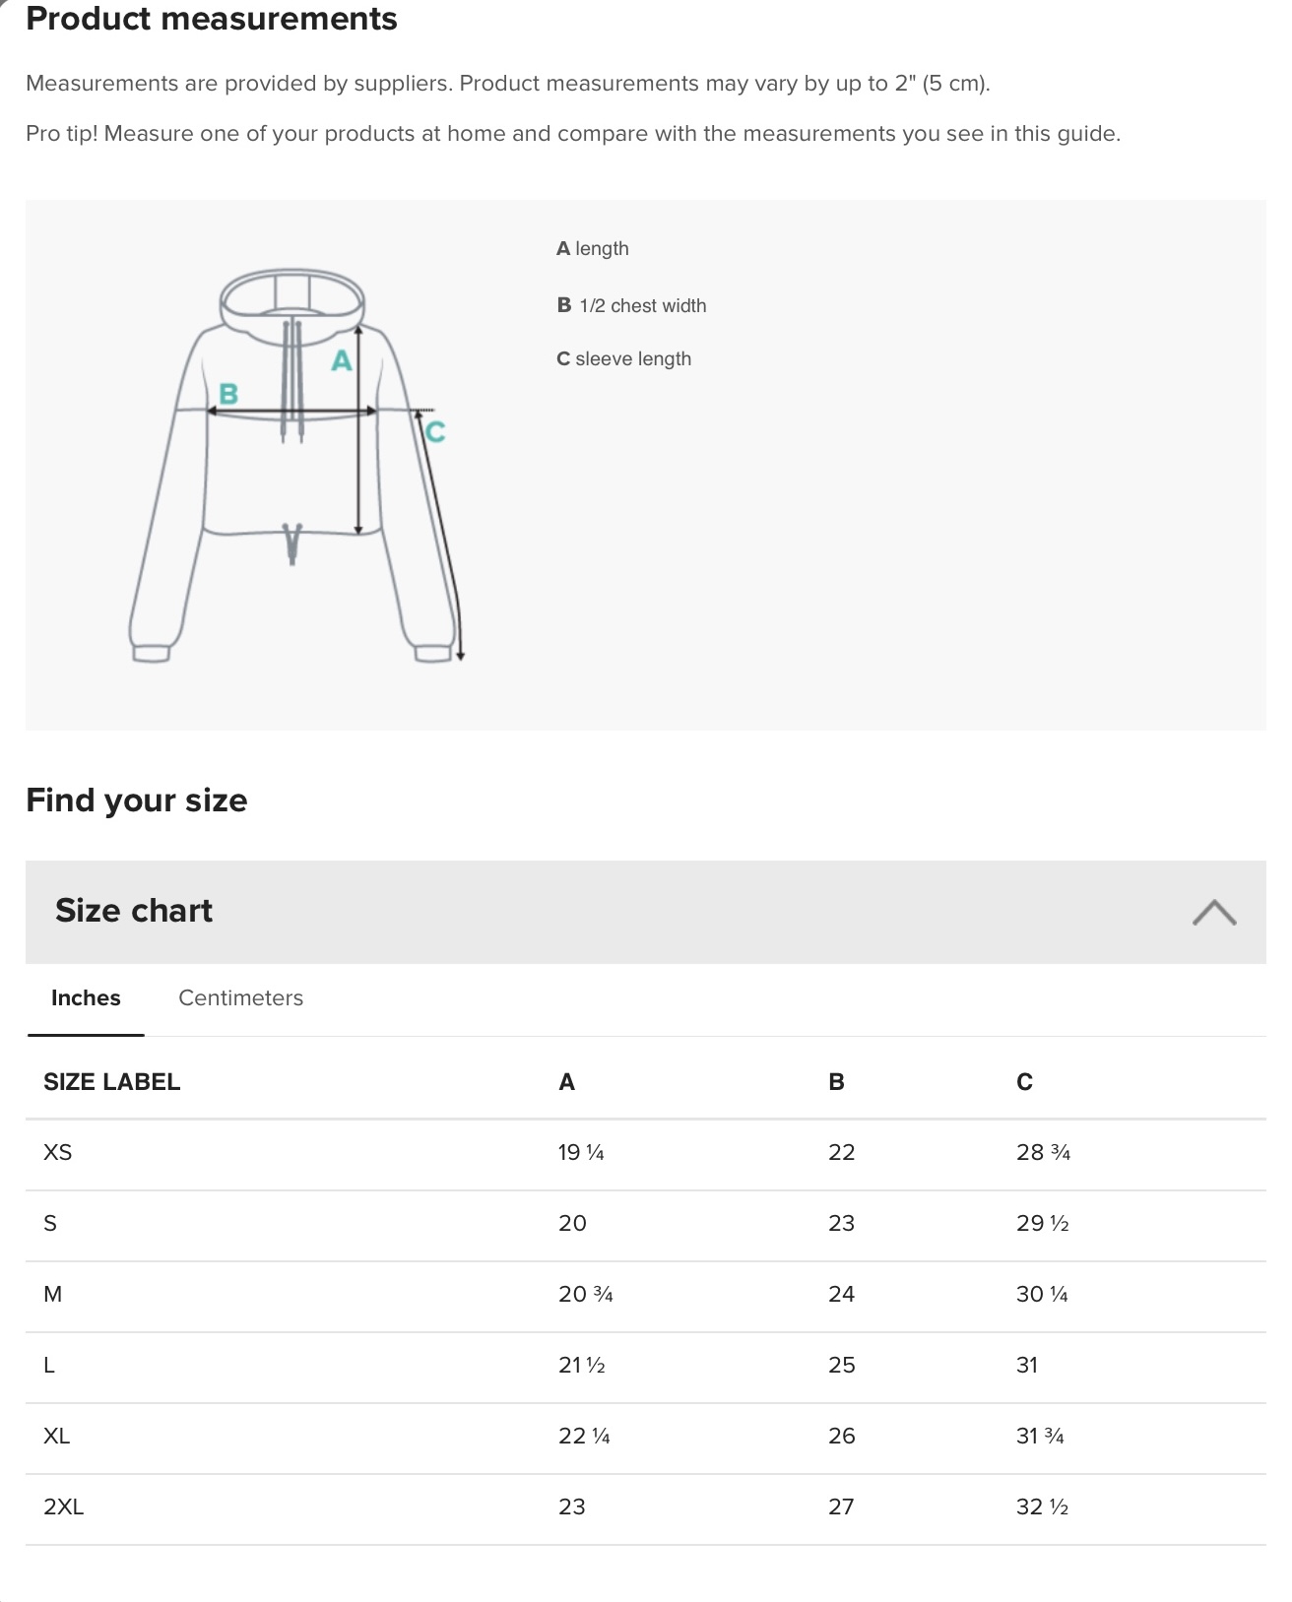Click the column C header cell
This screenshot has height=1602, width=1292.
pyautogui.click(x=1024, y=1081)
